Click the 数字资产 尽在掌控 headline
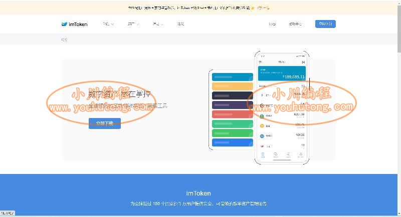Screen dimensions: 401x217 point(119,94)
